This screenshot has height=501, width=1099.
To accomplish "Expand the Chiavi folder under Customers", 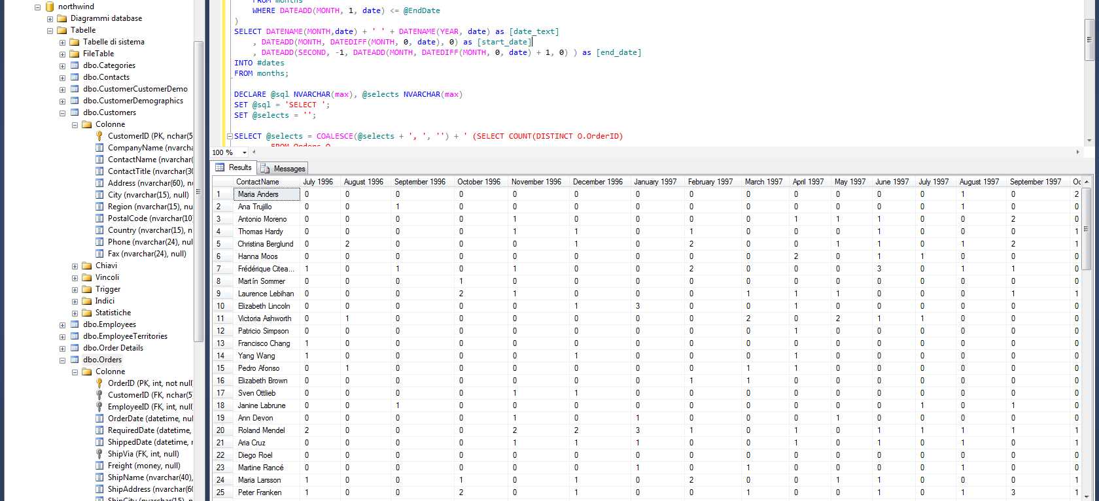I will [x=75, y=266].
